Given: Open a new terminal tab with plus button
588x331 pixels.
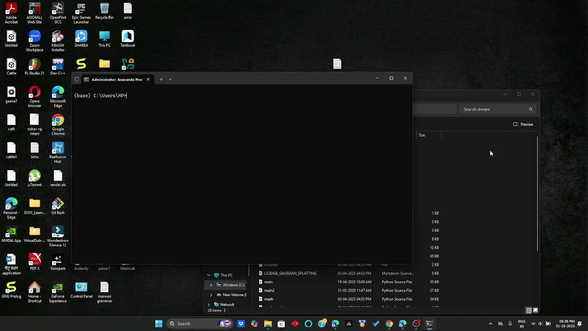Looking at the screenshot, I should [x=161, y=79].
